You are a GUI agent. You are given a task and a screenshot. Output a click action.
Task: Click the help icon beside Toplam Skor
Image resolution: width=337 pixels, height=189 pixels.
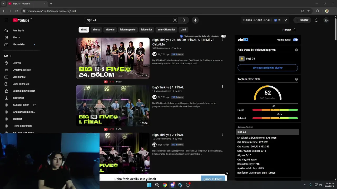[x=296, y=79]
